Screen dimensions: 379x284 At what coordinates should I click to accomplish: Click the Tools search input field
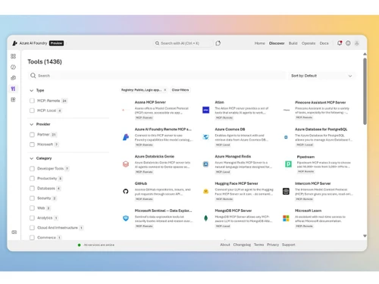(x=157, y=76)
